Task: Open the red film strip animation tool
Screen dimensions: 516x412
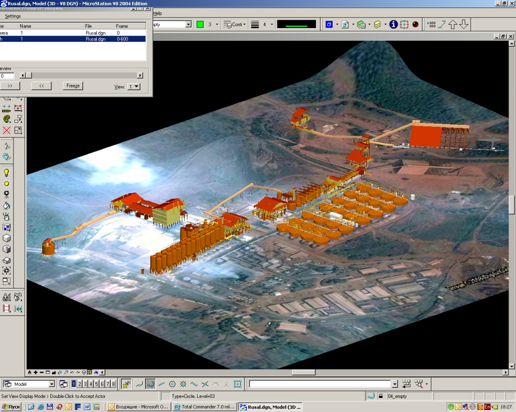Action: click(6, 308)
